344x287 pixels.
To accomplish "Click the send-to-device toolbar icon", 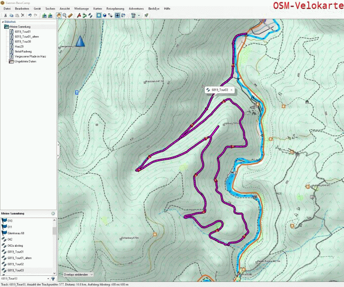I will tap(44, 15).
